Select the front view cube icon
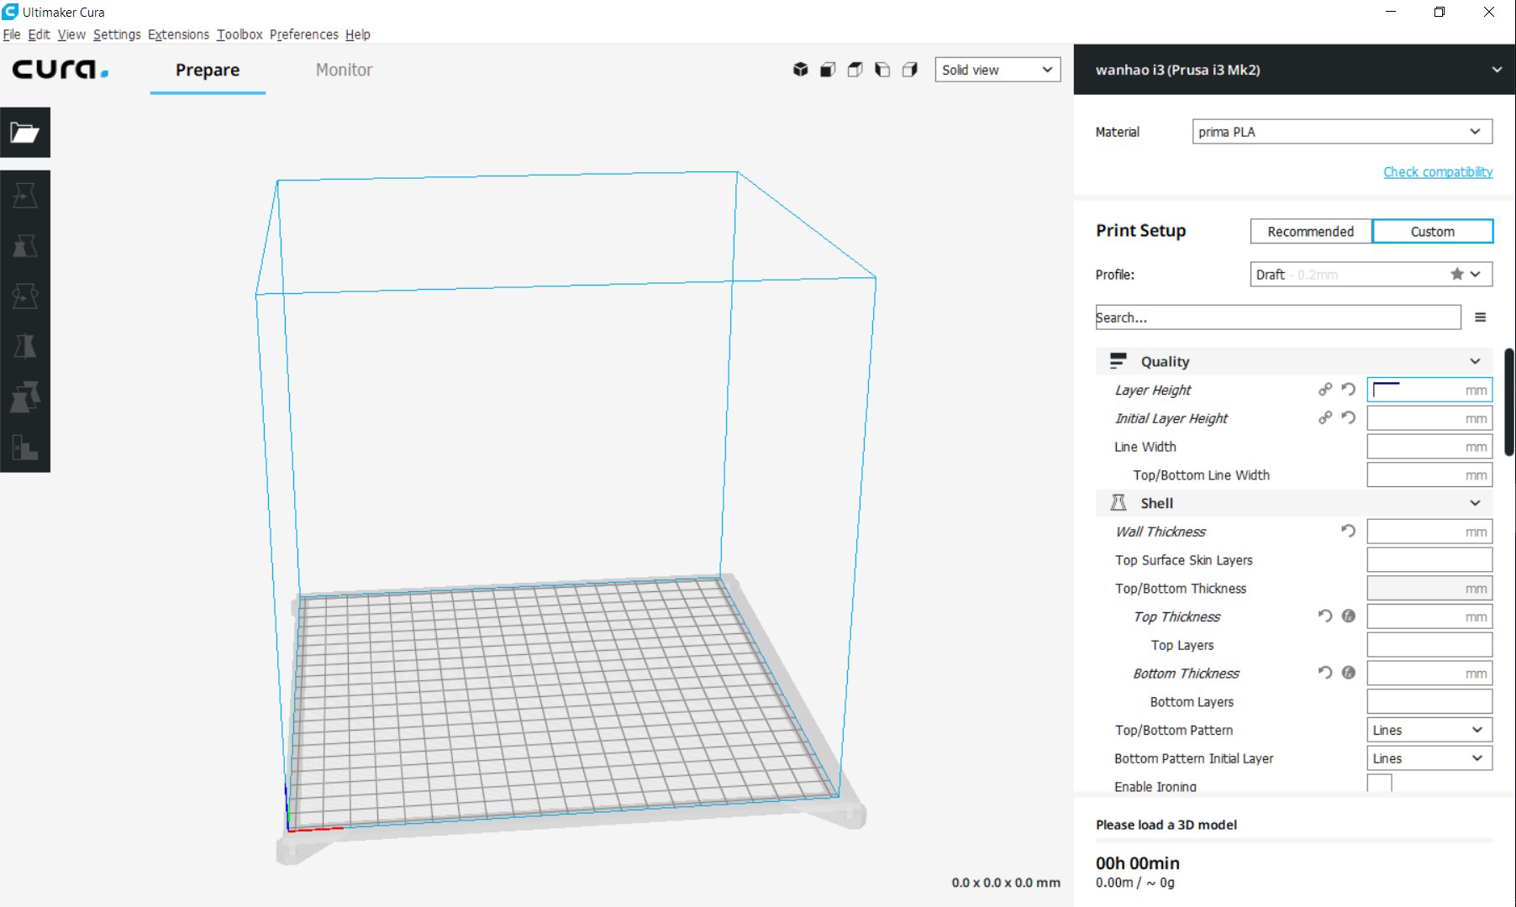The width and height of the screenshot is (1516, 907). click(x=827, y=70)
